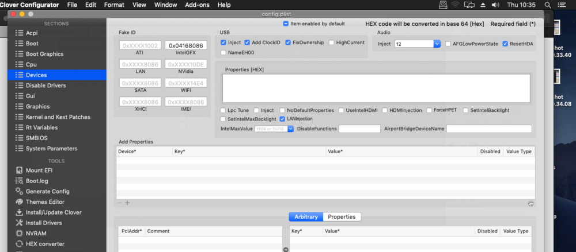Open the NVRAM tool
The image size is (576, 252).
36,233
